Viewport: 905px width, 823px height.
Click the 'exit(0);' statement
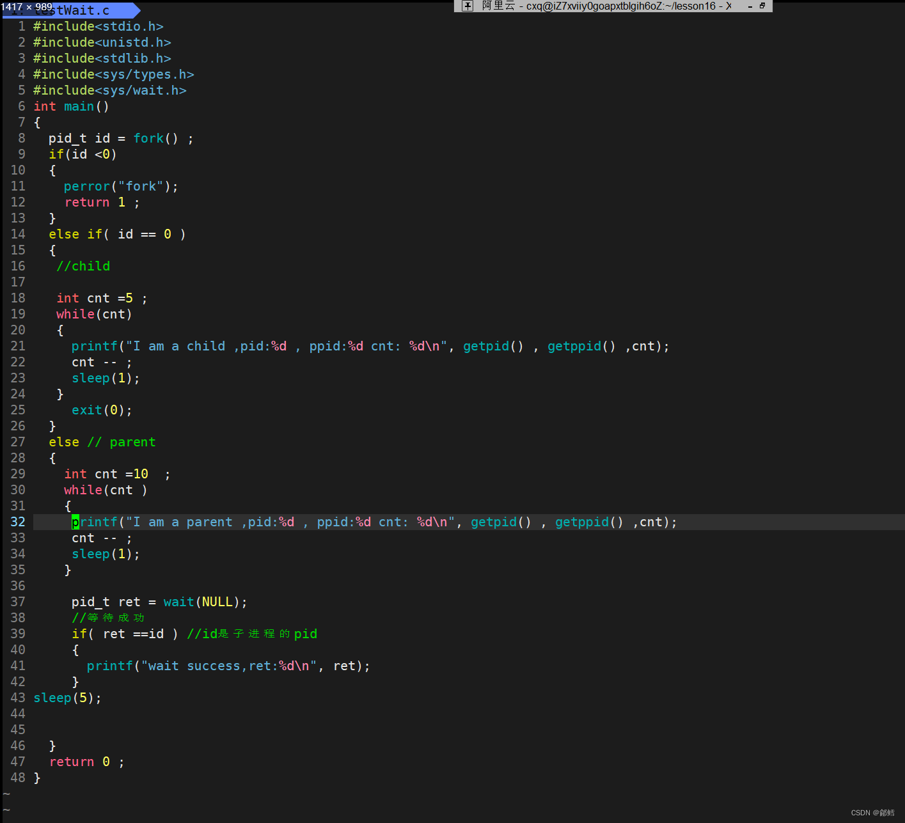pyautogui.click(x=102, y=410)
